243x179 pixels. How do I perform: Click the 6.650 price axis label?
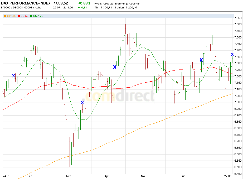(238, 148)
